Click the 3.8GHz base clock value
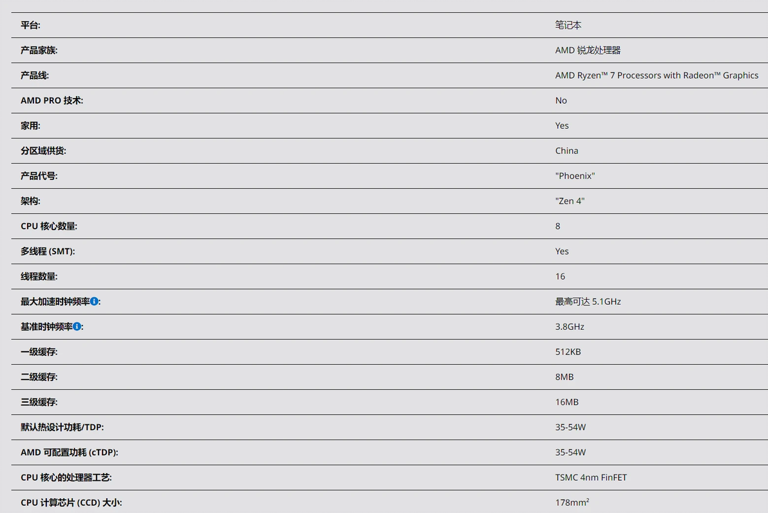Screen dimensions: 768x513 click(x=570, y=327)
